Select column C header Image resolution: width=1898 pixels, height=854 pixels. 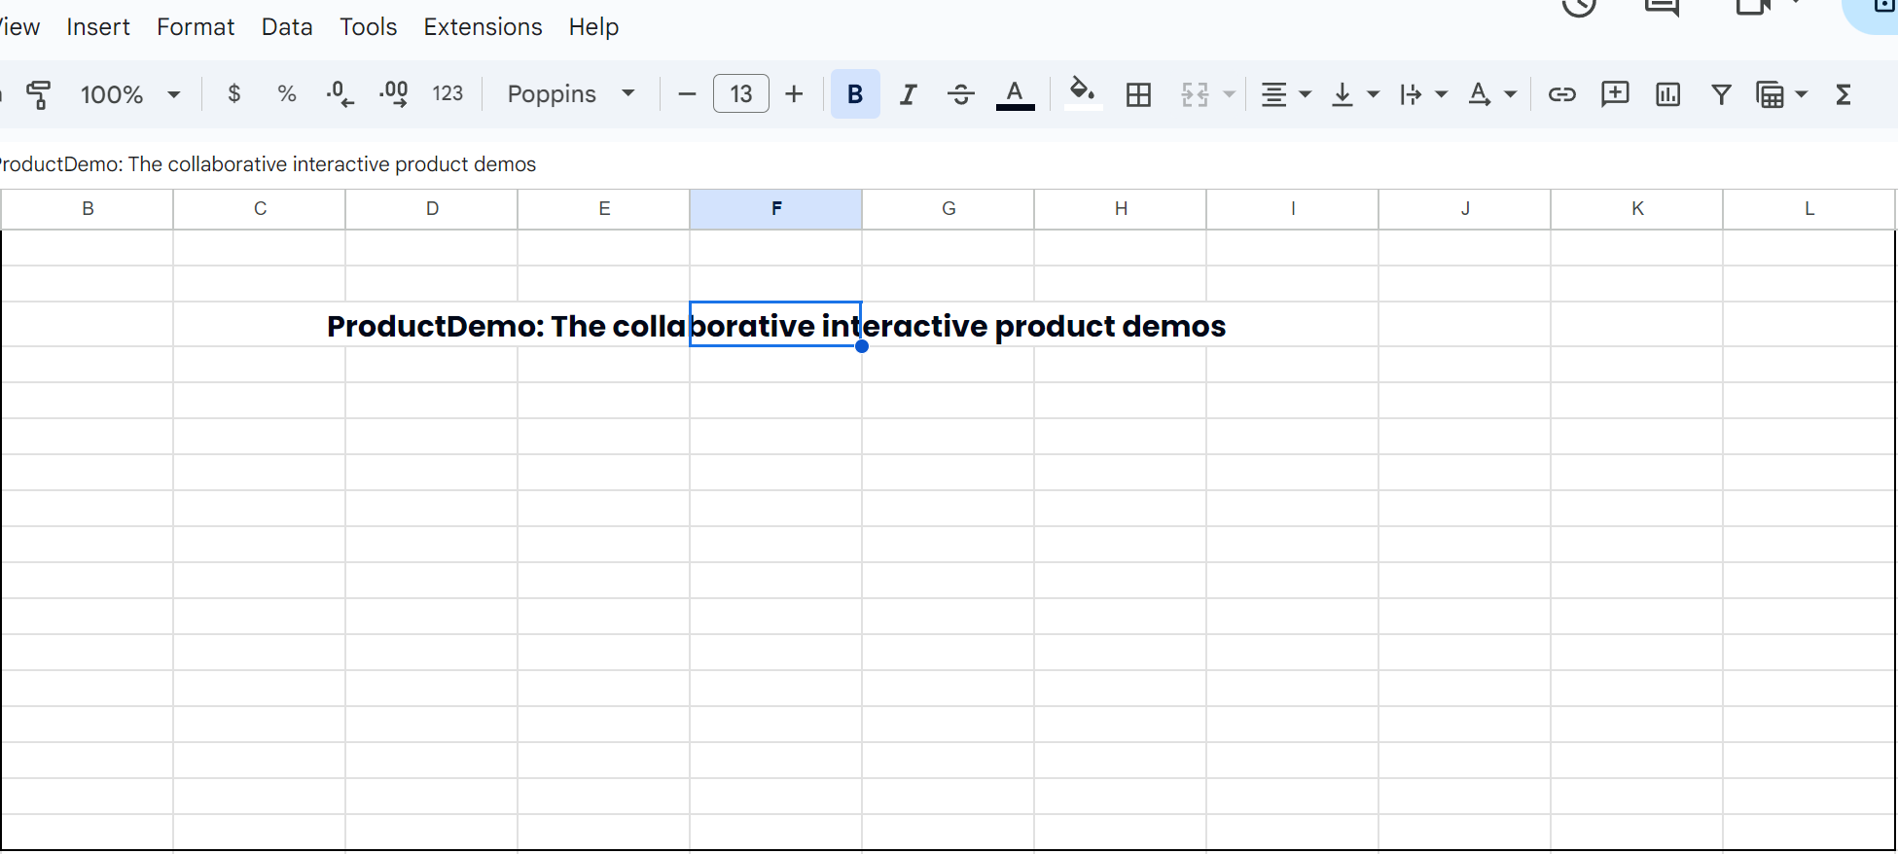[260, 209]
